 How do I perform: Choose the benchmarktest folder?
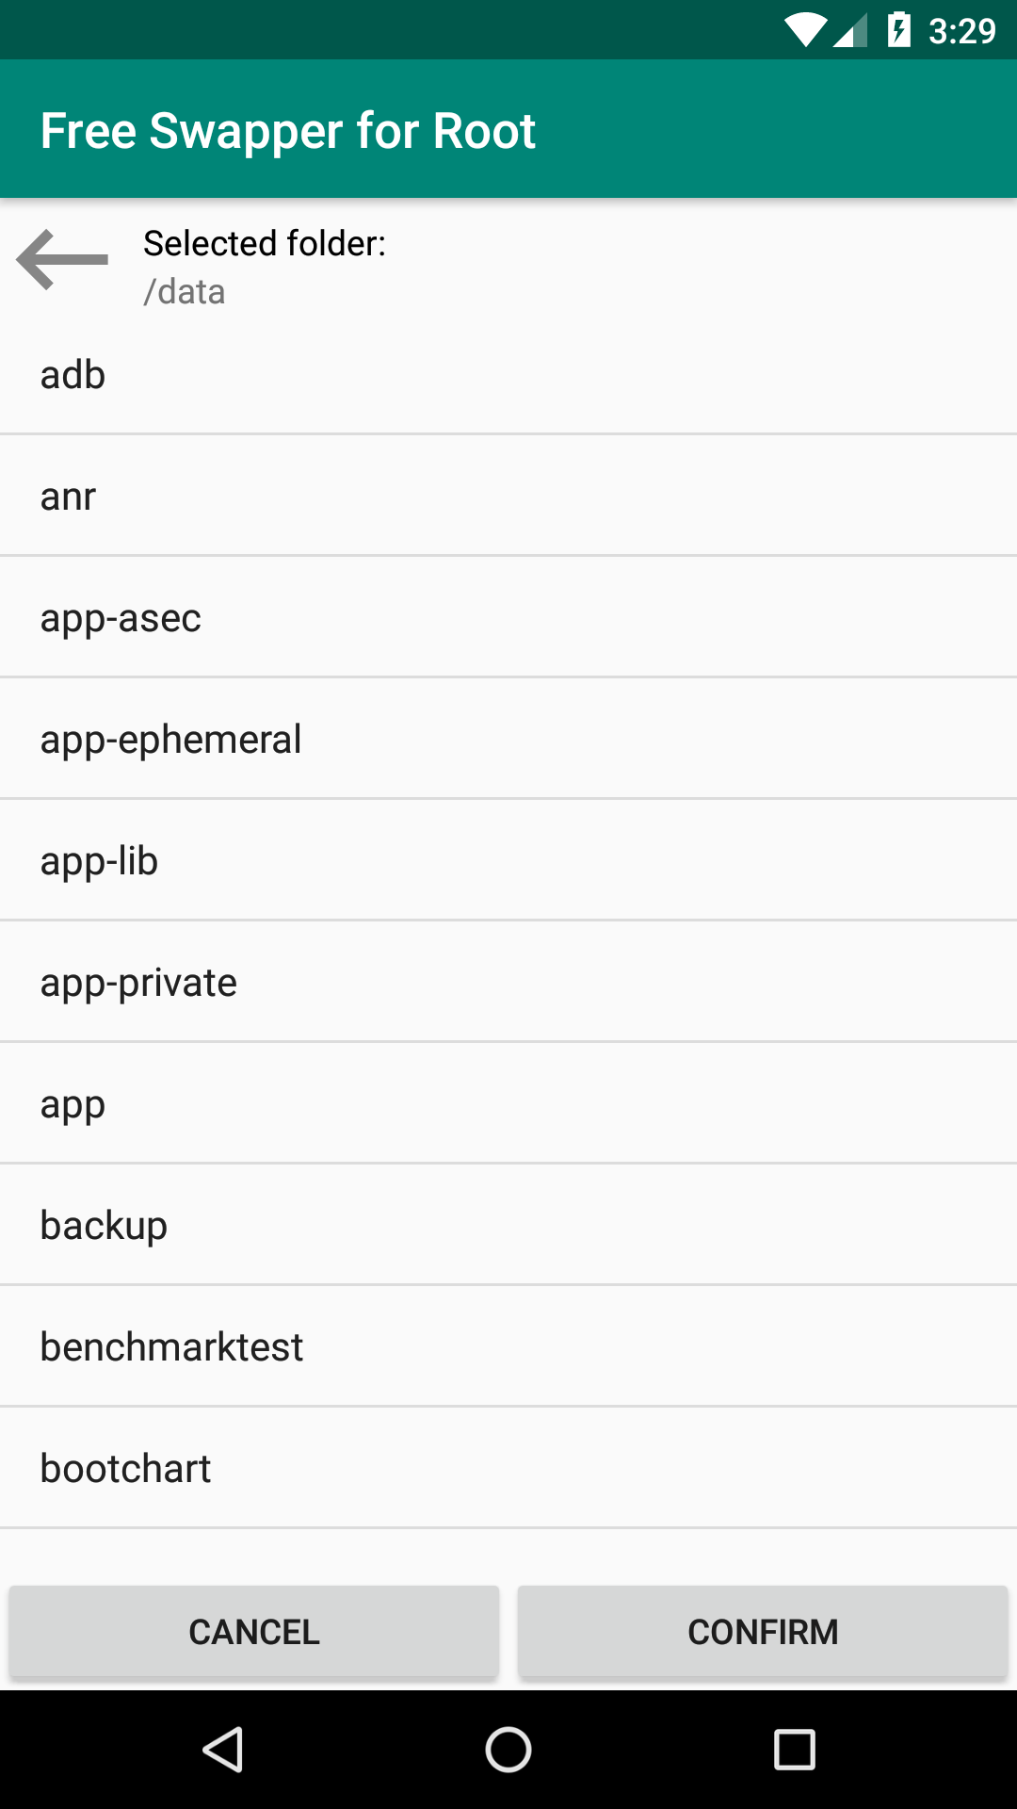point(508,1346)
